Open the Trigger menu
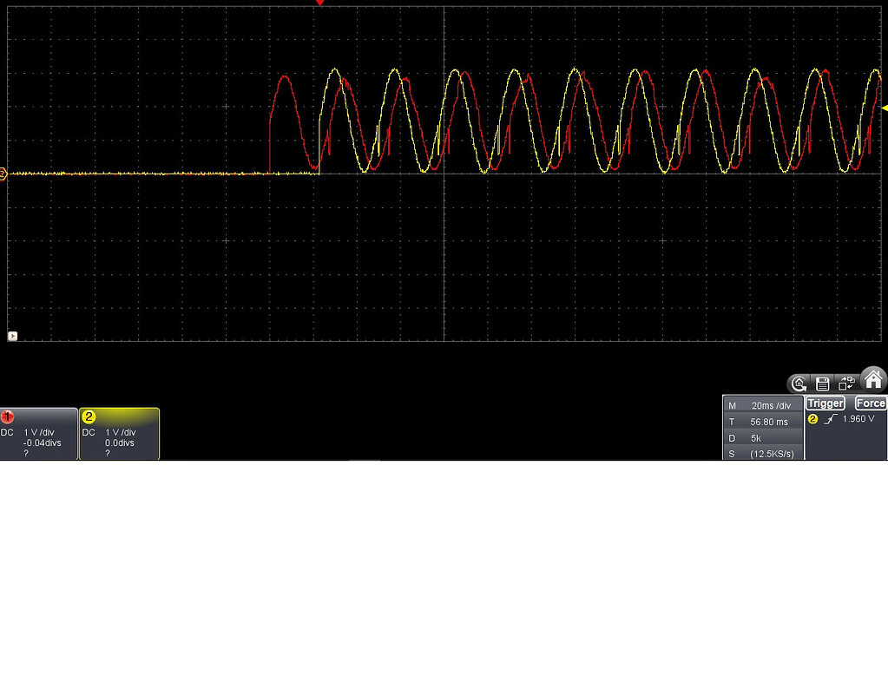Viewport: 888px width, 682px height. [x=825, y=403]
